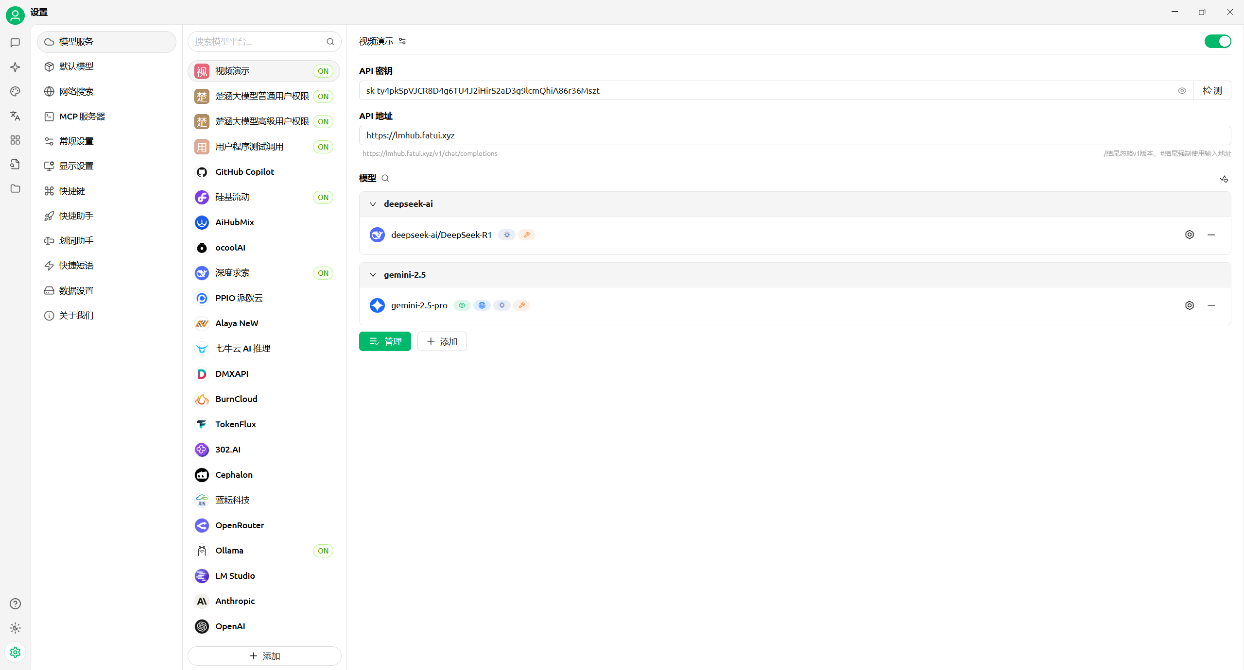Screen dimensions: 1244x670
Task: Collapse the deepseek-ai model group
Action: click(373, 204)
